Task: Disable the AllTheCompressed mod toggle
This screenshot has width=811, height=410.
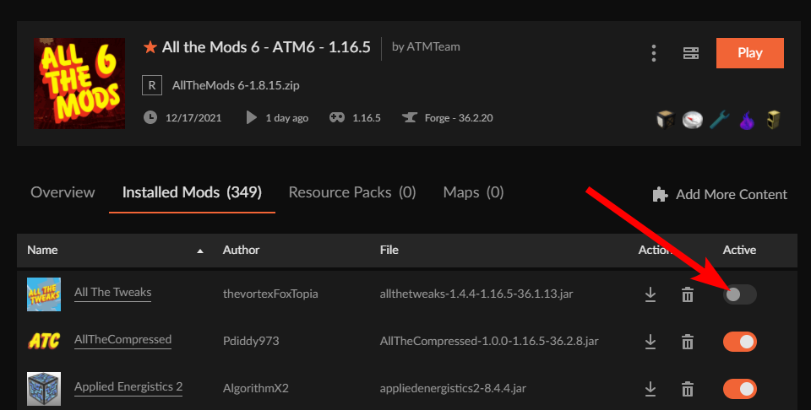Action: click(x=740, y=342)
